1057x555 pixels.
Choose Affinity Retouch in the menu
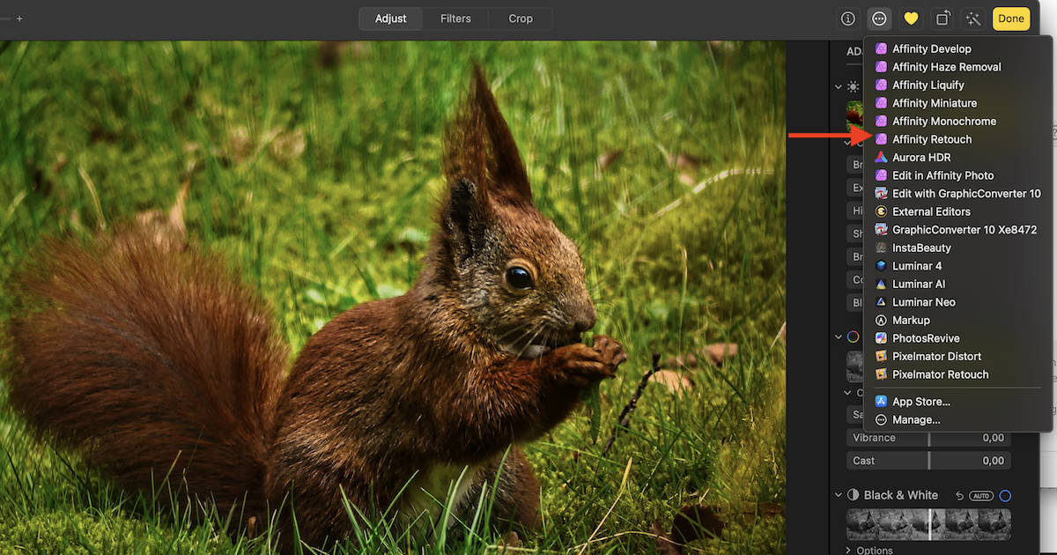point(958,139)
